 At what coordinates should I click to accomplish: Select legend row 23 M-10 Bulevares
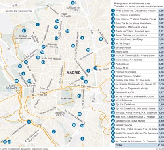(x=137, y=100)
